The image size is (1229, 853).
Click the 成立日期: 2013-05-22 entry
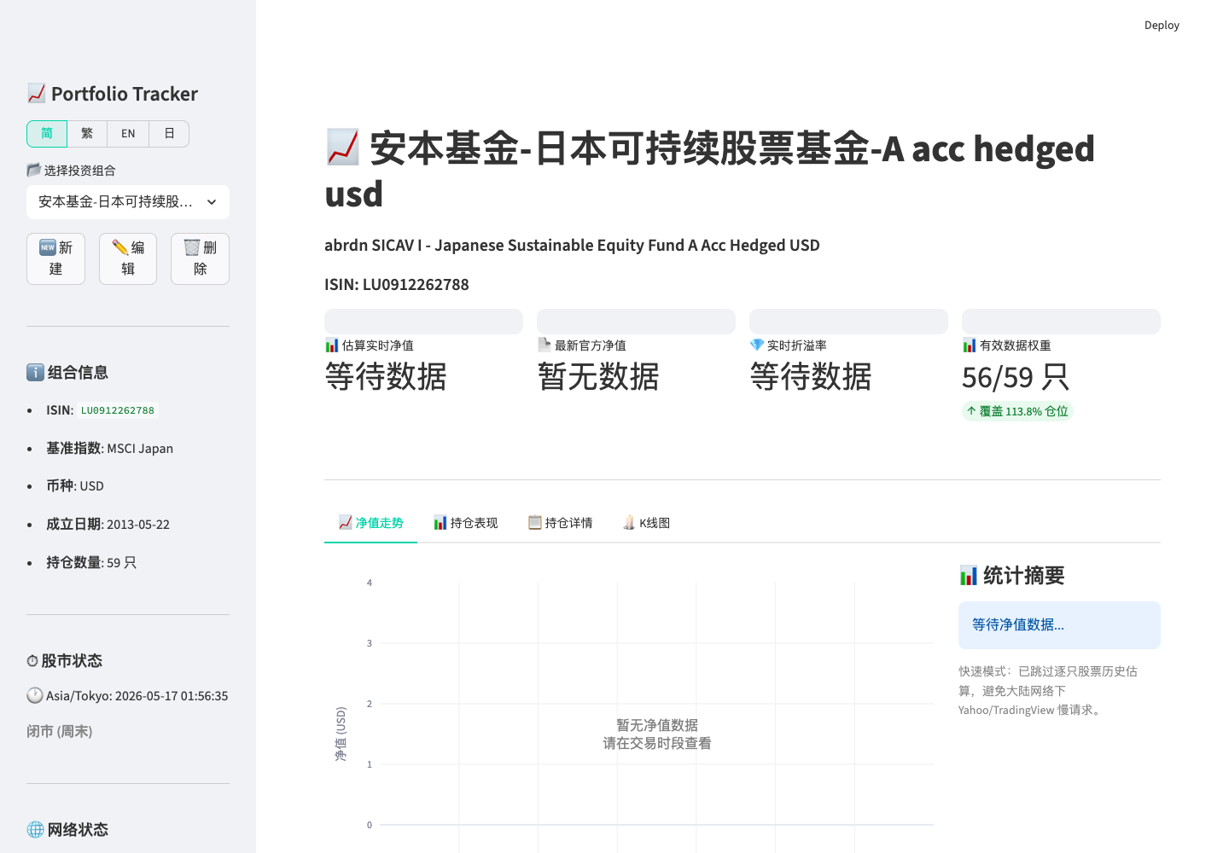pyautogui.click(x=108, y=524)
